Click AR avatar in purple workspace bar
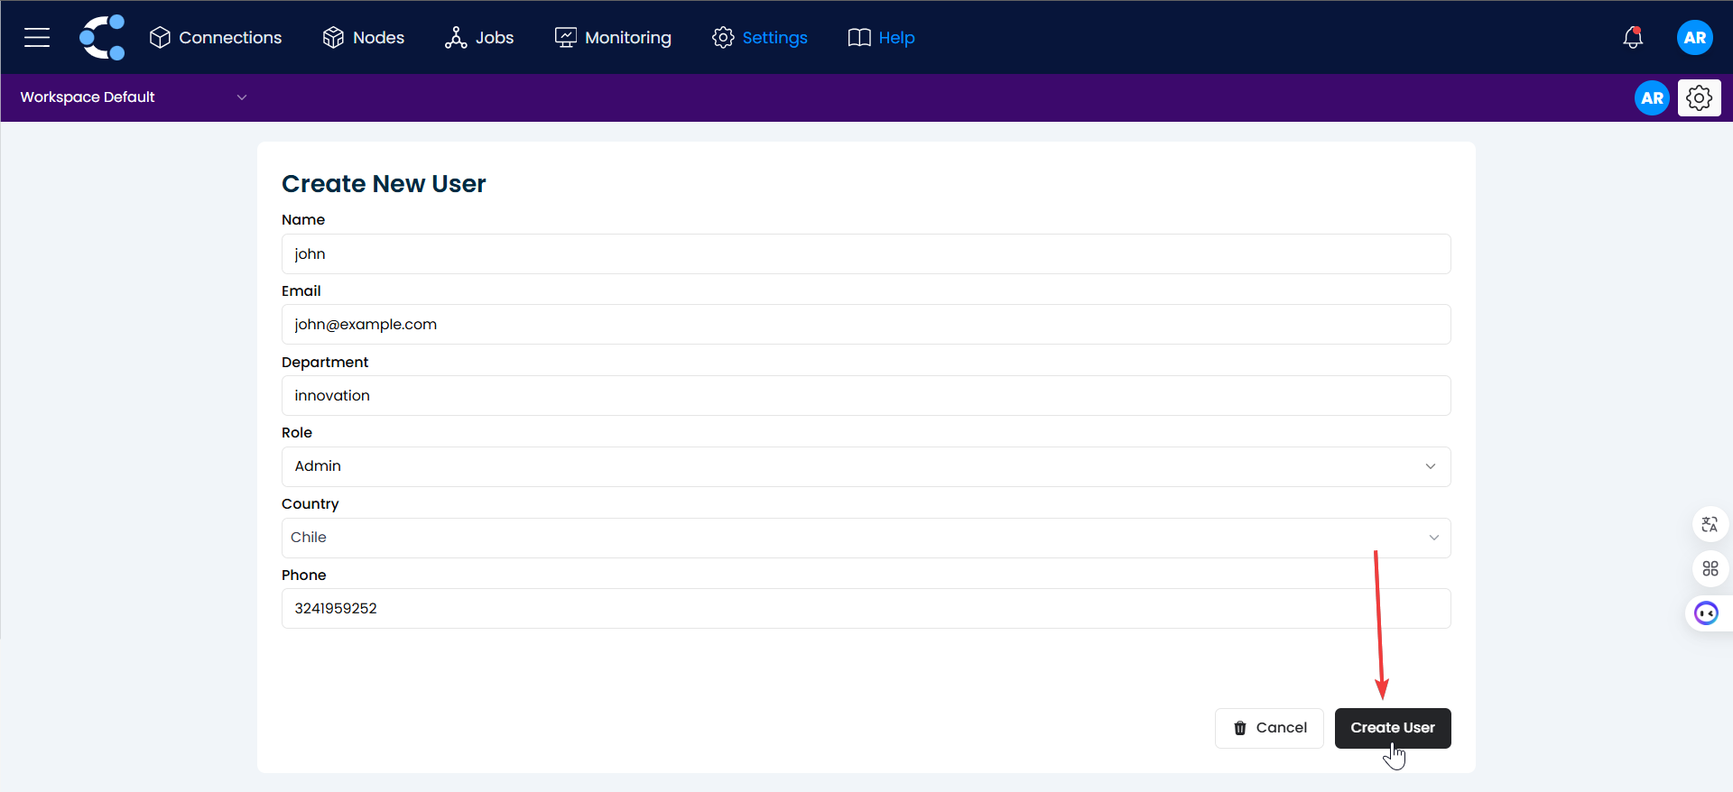The height and width of the screenshot is (792, 1733). [x=1652, y=97]
